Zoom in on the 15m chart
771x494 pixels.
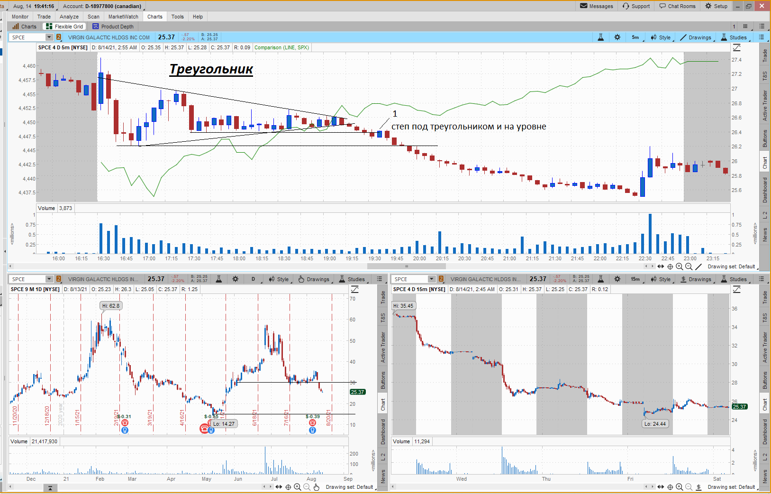tap(680, 487)
